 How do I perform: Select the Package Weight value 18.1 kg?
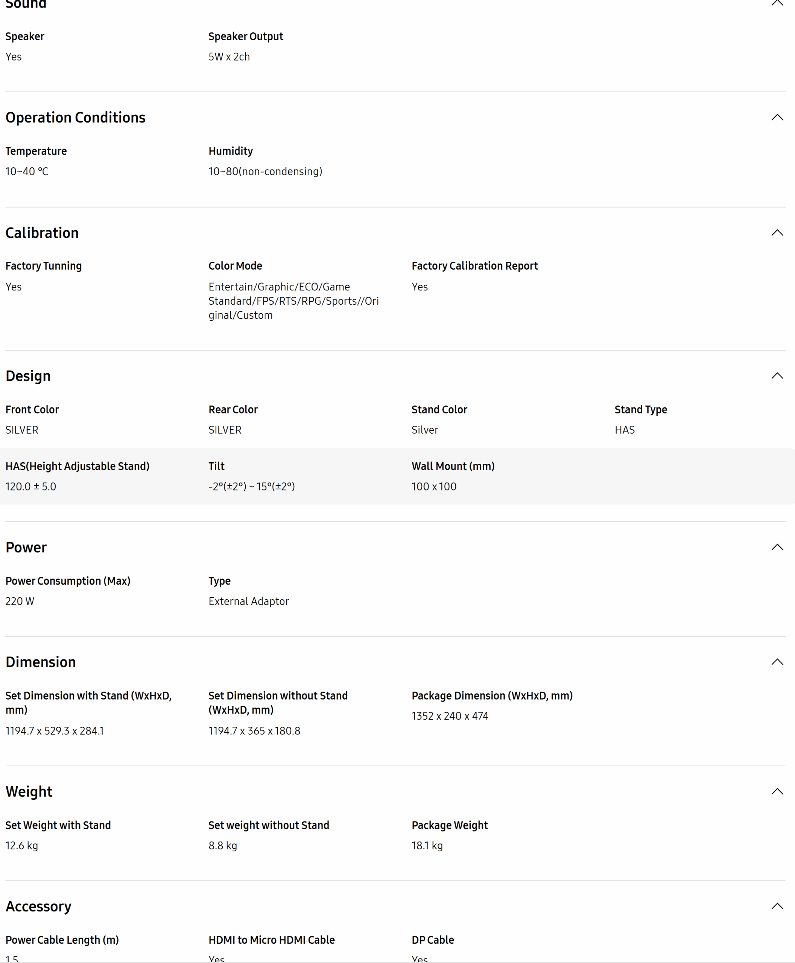point(427,845)
